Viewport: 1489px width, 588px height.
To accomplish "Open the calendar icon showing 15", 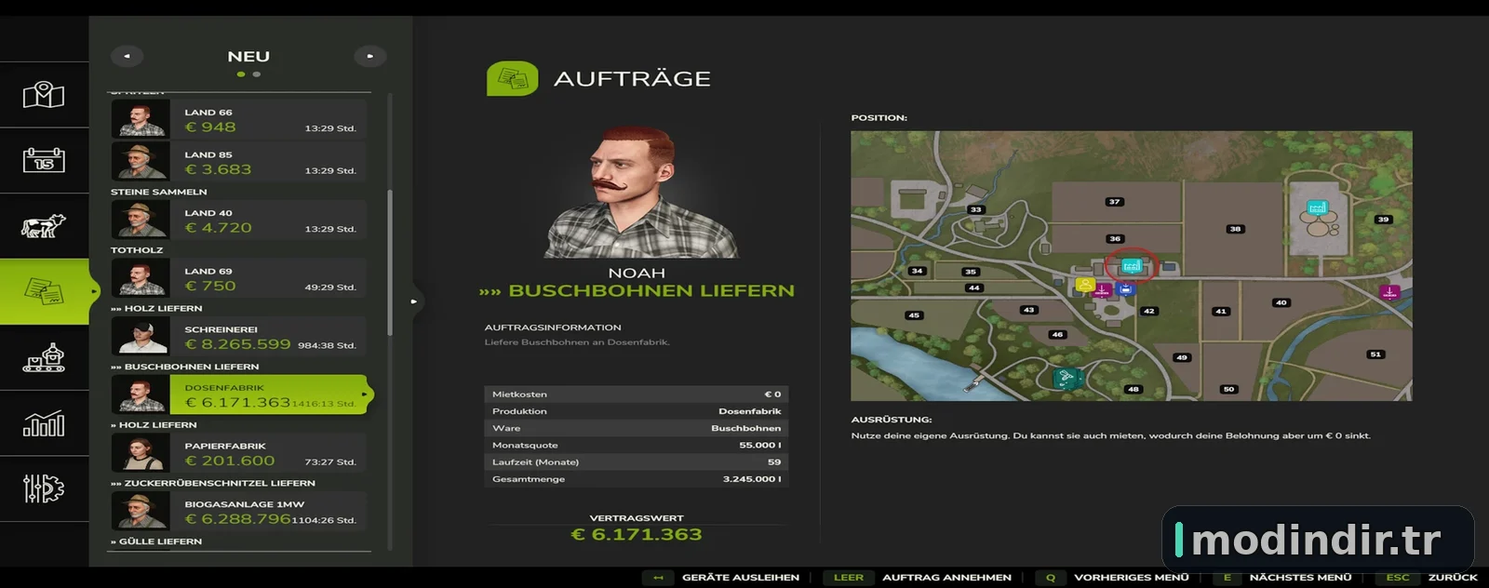I will 44,160.
